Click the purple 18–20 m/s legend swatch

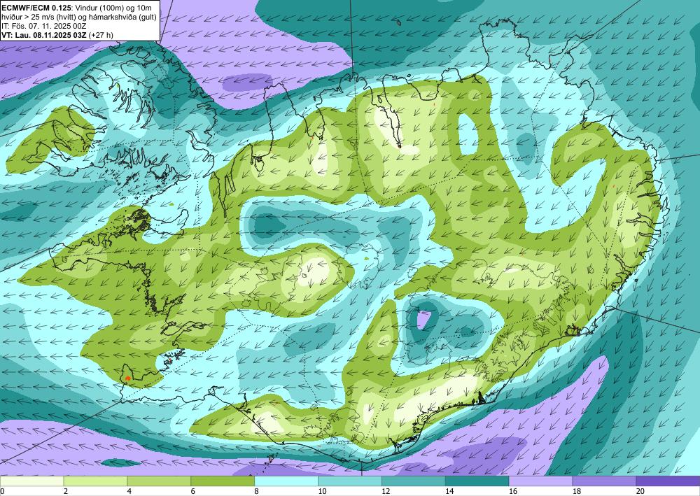pos(604,481)
